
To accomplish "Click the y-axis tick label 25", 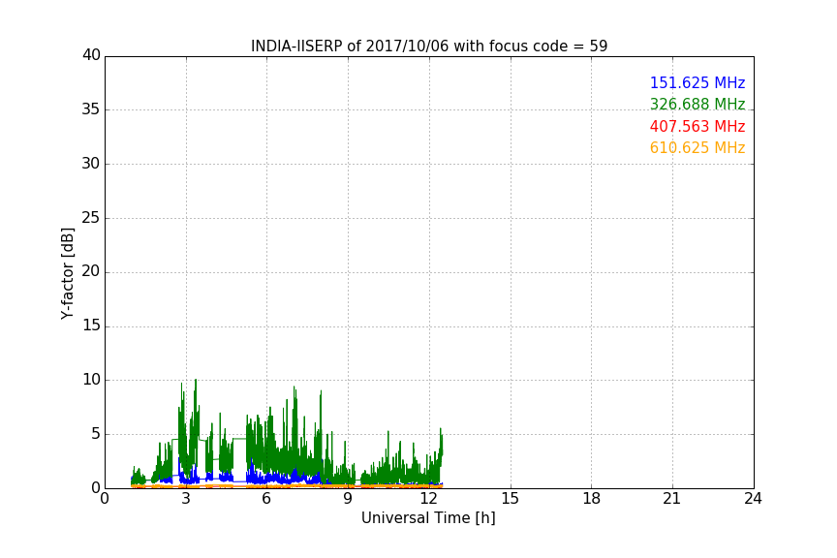I will point(91,217).
